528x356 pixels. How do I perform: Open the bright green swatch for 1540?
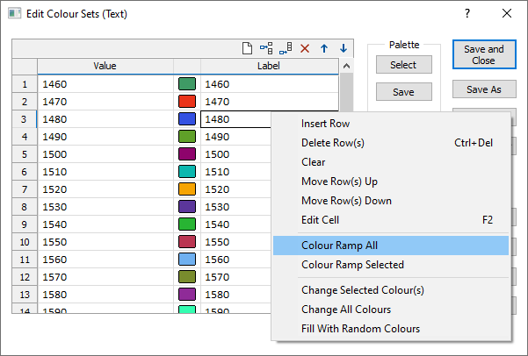(187, 224)
